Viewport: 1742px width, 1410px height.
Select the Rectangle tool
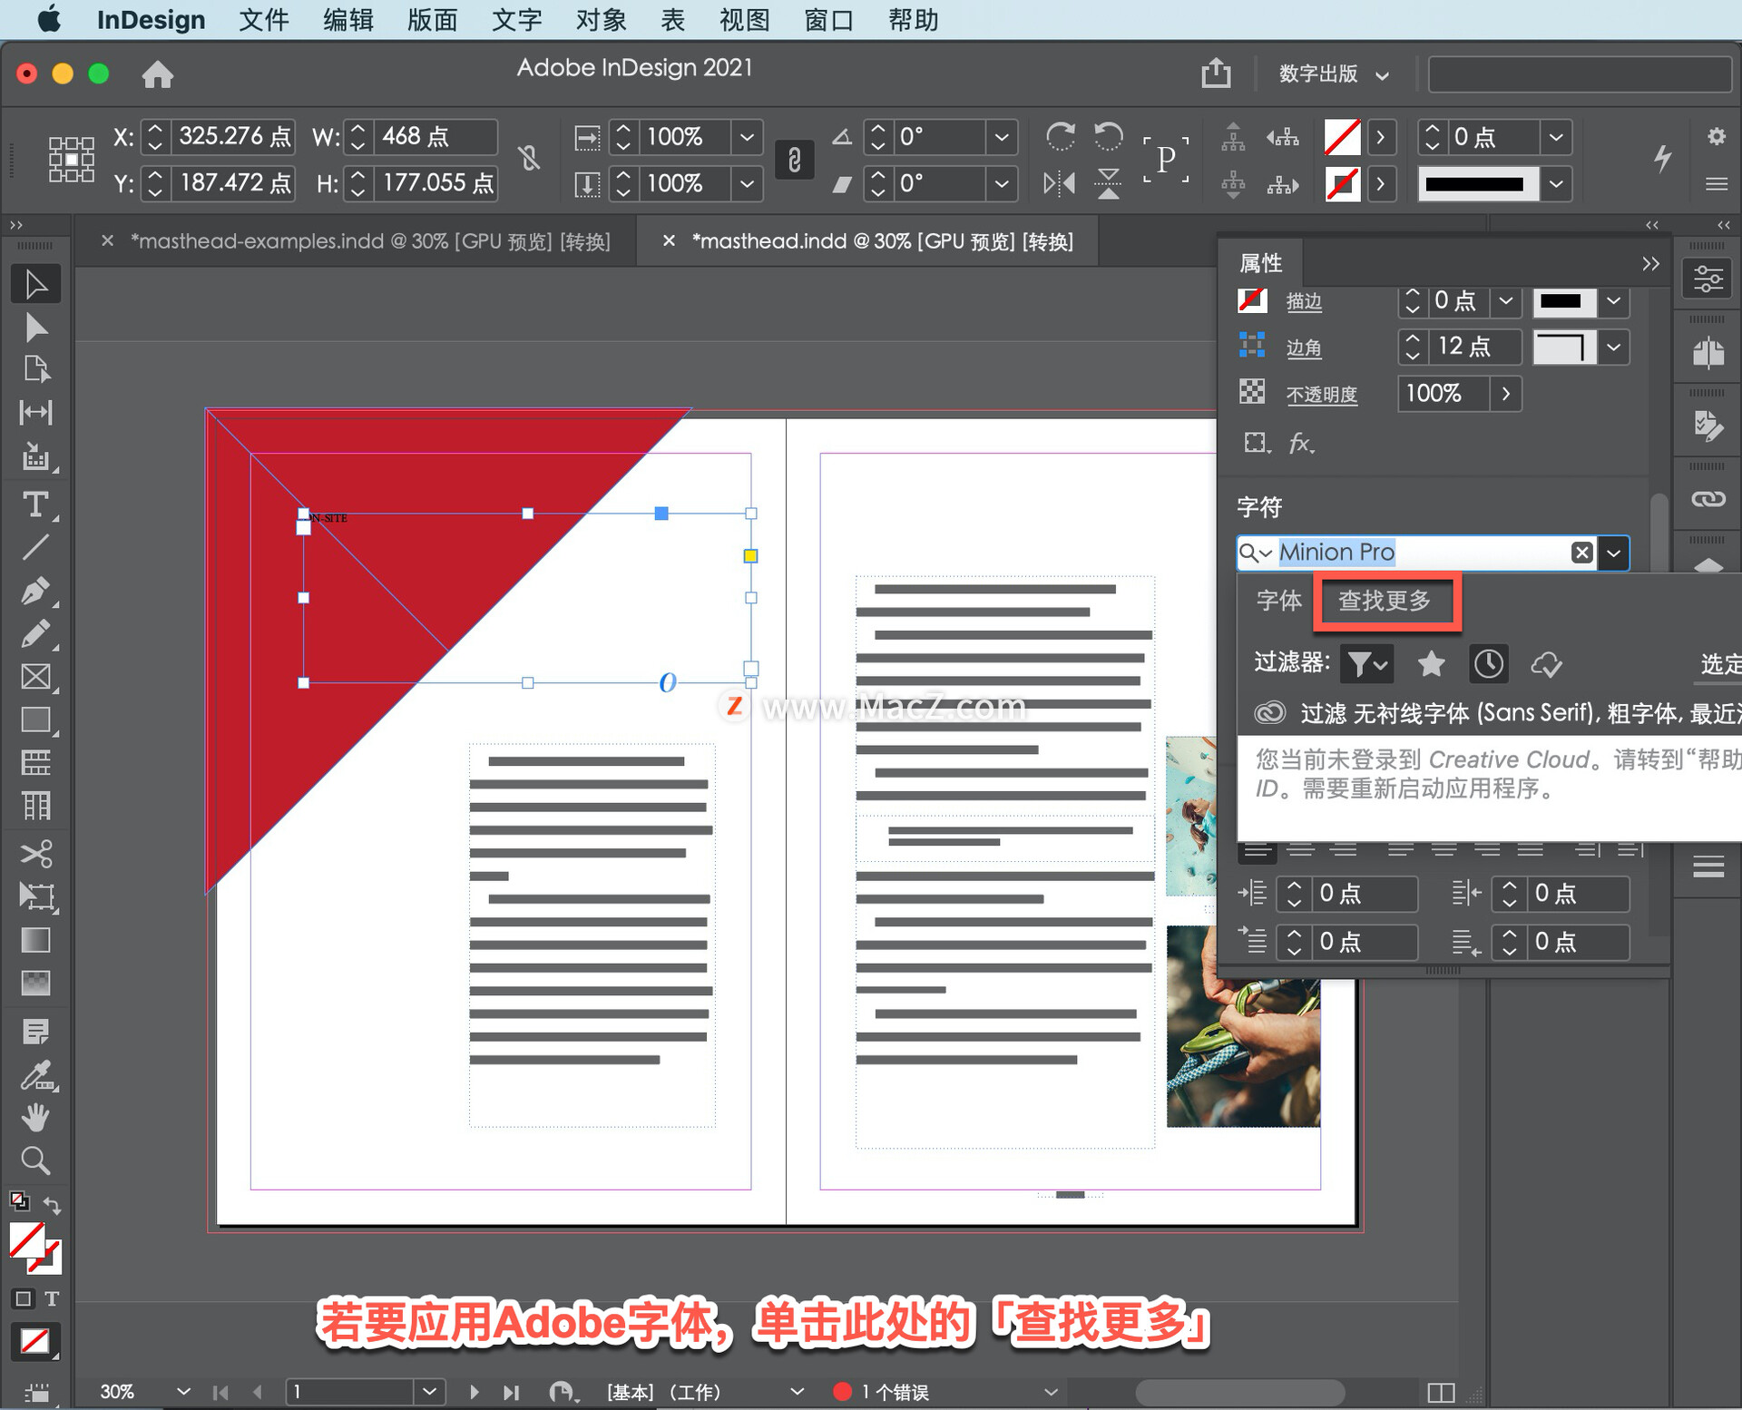[x=35, y=720]
